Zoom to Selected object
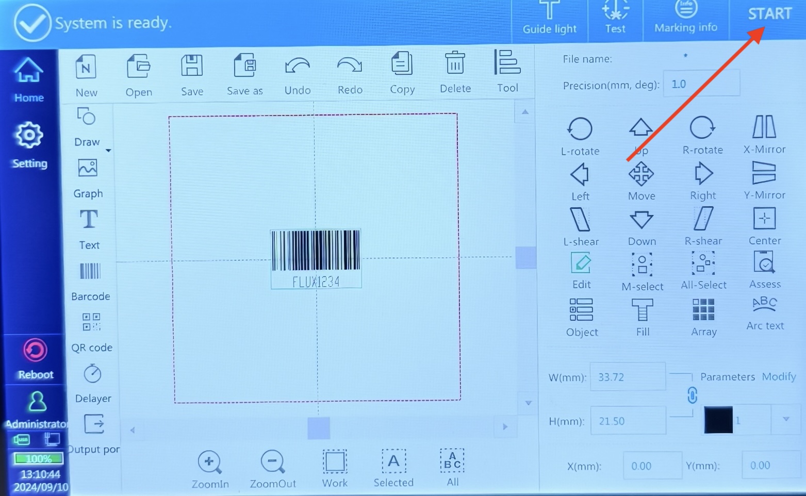806x496 pixels. (x=393, y=468)
